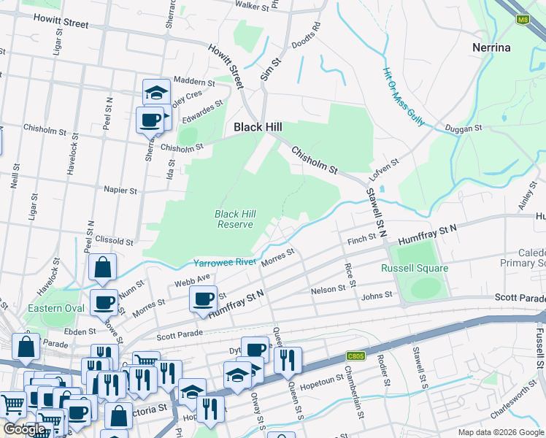Select the Yarrowee River label

[225, 263]
